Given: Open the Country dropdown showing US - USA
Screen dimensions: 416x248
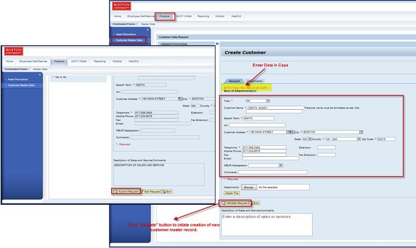Looking at the screenshot, I should (x=358, y=139).
